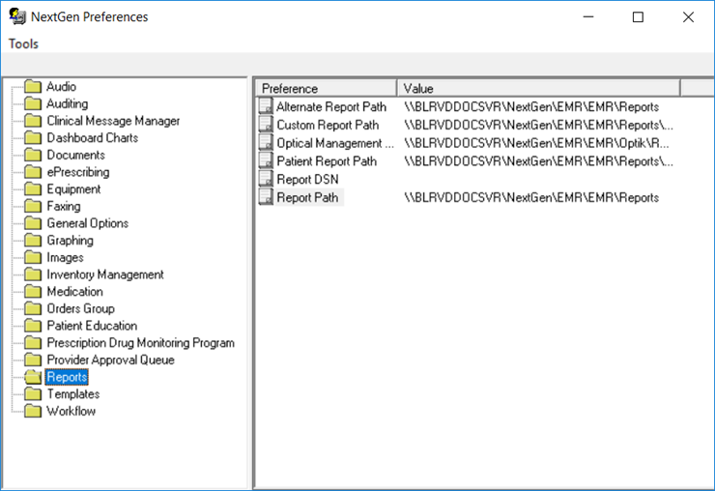Image resolution: width=715 pixels, height=491 pixels.
Task: Sort by the Preference column header
Action: [326, 88]
